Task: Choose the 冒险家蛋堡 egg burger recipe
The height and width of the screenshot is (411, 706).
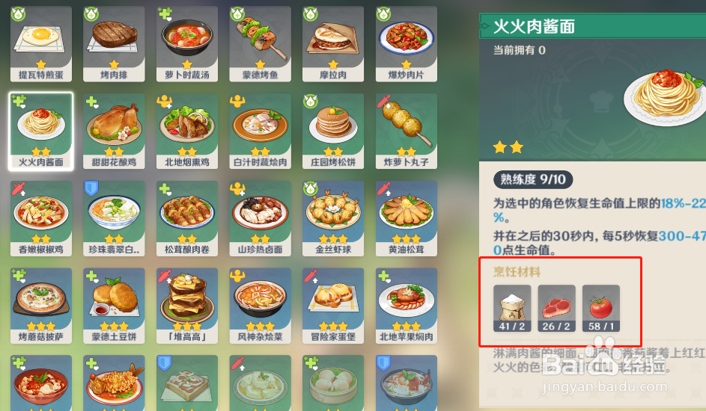Action: [x=333, y=306]
